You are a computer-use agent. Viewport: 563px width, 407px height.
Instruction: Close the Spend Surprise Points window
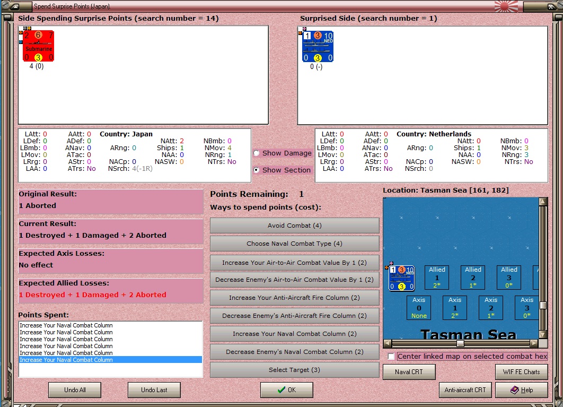click(551, 6)
